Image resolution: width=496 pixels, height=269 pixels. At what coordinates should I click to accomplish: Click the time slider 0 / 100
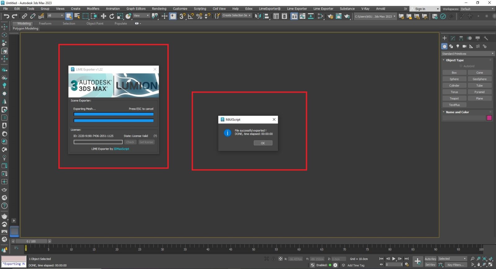[31, 241]
